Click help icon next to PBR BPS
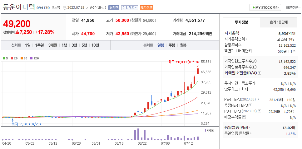Image resolution: width=302 pixels, height=149 pixels. 259,111
